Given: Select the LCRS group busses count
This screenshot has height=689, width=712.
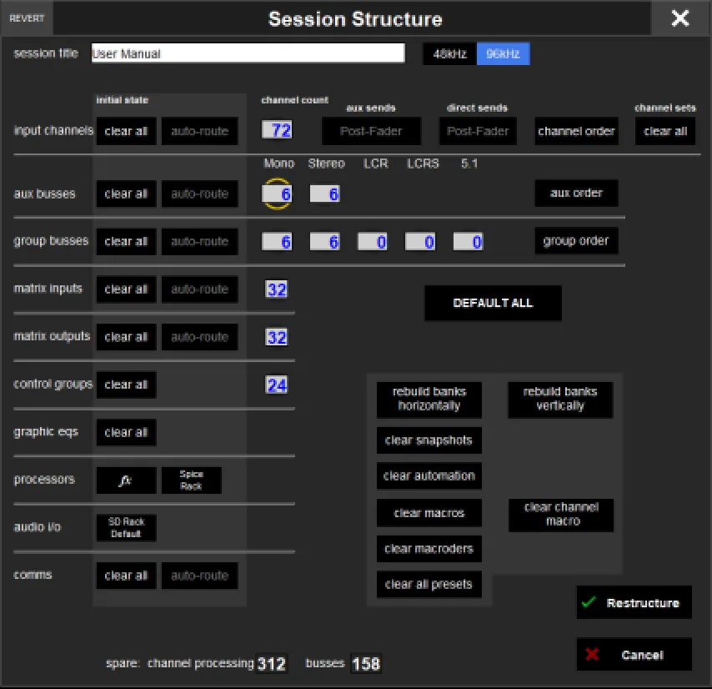Looking at the screenshot, I should pos(420,242).
